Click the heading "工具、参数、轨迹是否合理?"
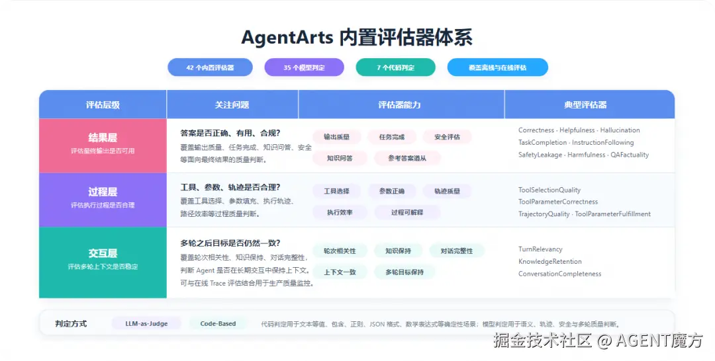 coord(230,187)
